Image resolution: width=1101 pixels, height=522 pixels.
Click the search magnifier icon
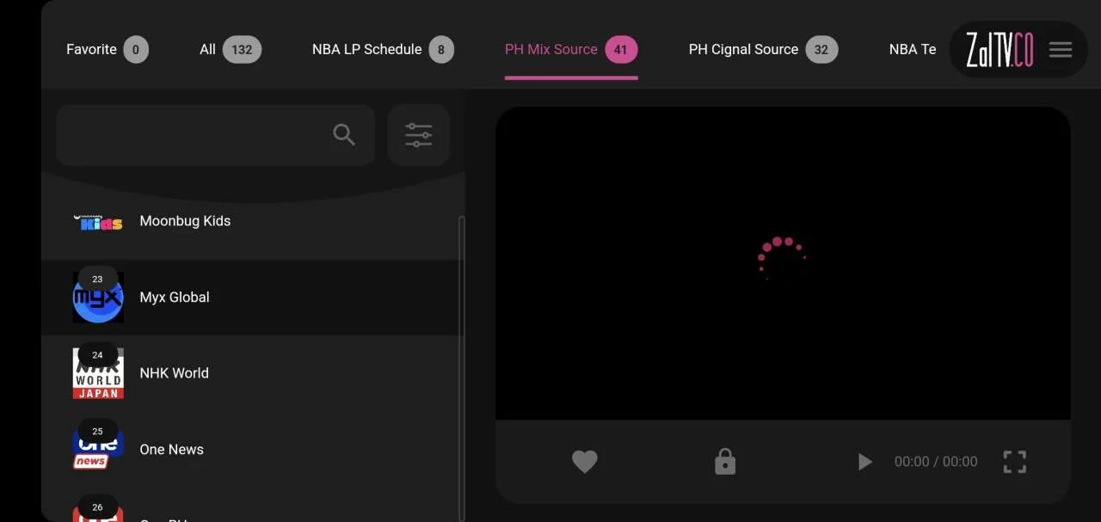tap(344, 135)
